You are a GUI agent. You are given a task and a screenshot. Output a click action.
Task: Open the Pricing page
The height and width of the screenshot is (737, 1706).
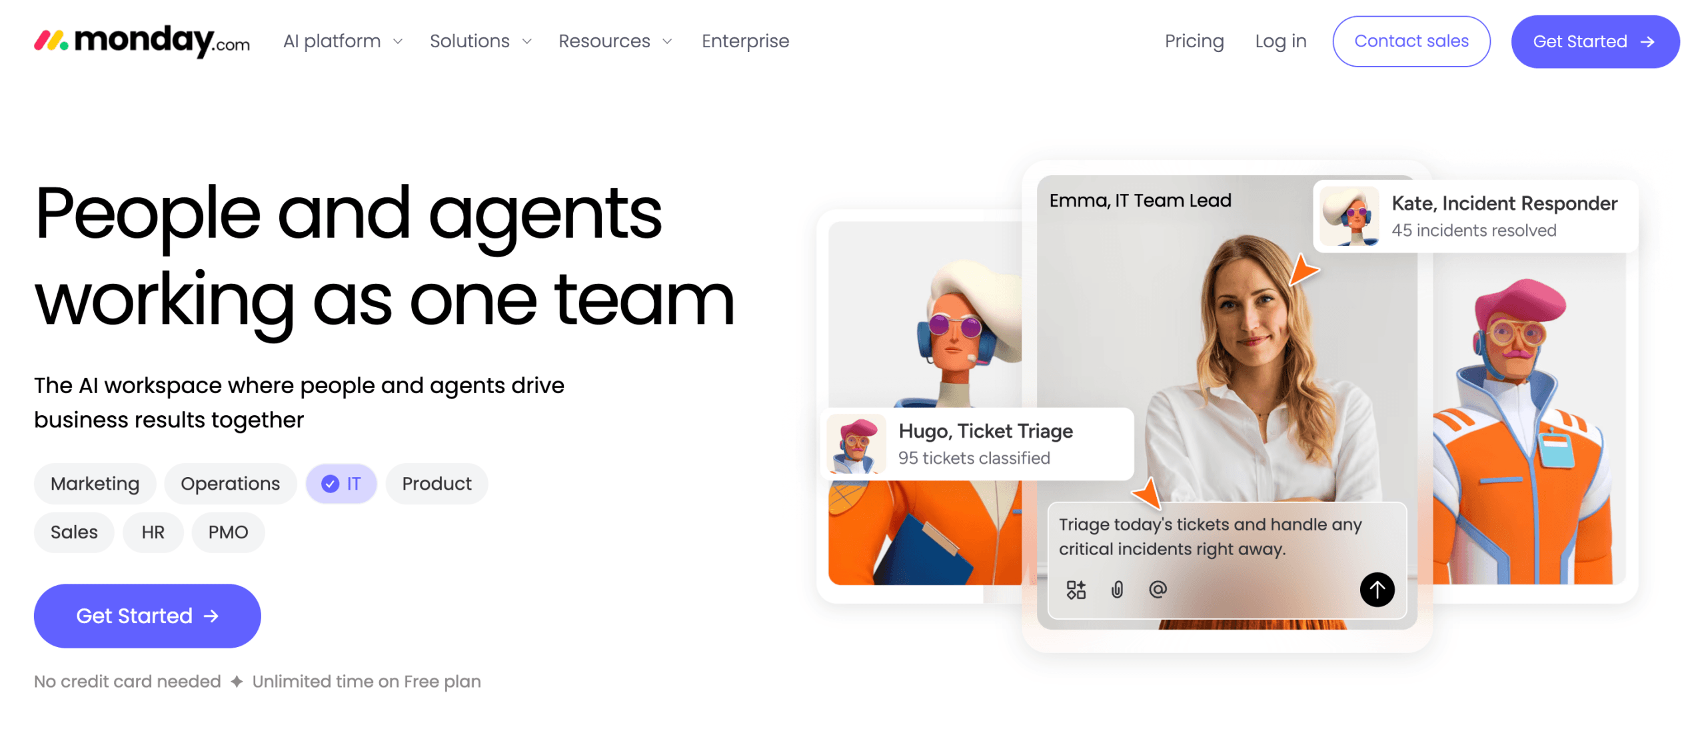(1194, 41)
